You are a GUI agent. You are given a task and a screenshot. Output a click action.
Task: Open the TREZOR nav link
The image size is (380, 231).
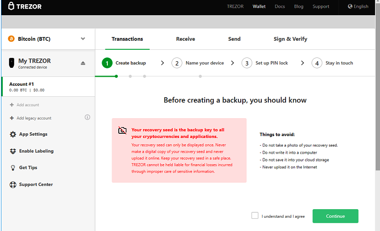pyautogui.click(x=235, y=7)
